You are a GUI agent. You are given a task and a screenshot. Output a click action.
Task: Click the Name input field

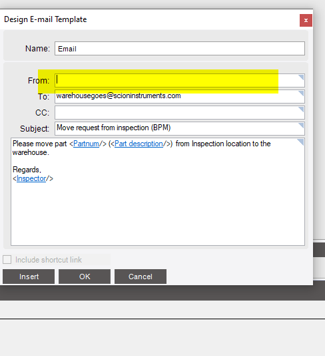(x=180, y=48)
